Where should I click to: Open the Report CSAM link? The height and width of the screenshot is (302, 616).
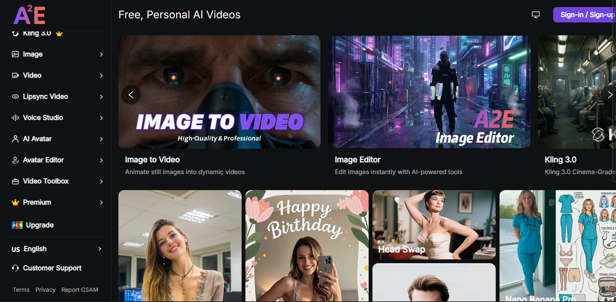[x=80, y=290]
